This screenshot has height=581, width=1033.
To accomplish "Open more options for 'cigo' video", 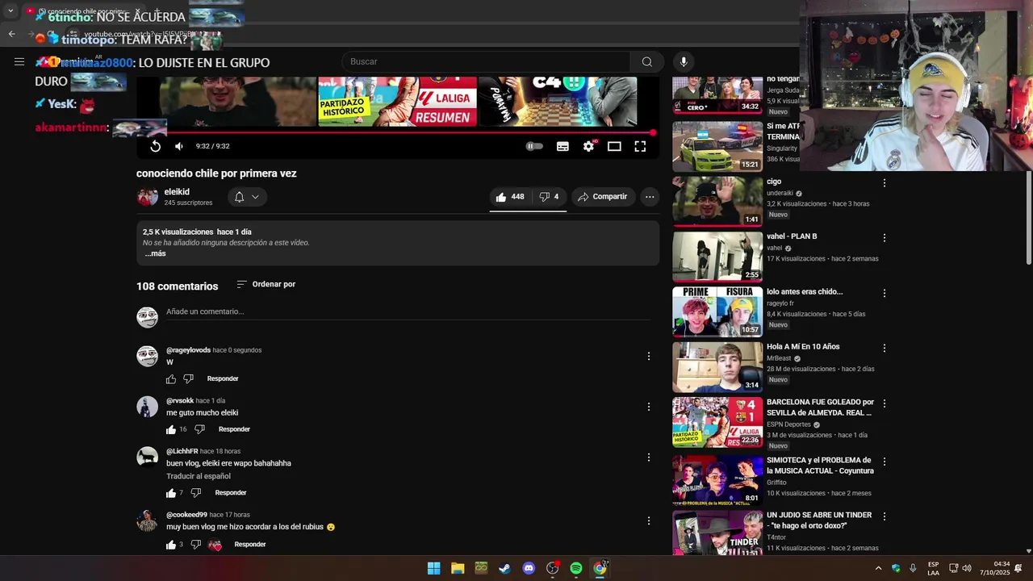I will pos(885,183).
